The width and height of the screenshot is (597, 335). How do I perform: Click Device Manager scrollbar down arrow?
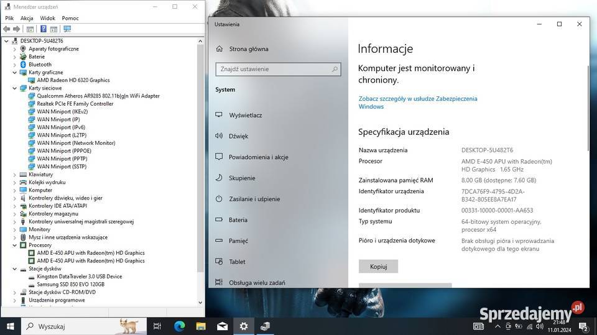[x=201, y=303]
